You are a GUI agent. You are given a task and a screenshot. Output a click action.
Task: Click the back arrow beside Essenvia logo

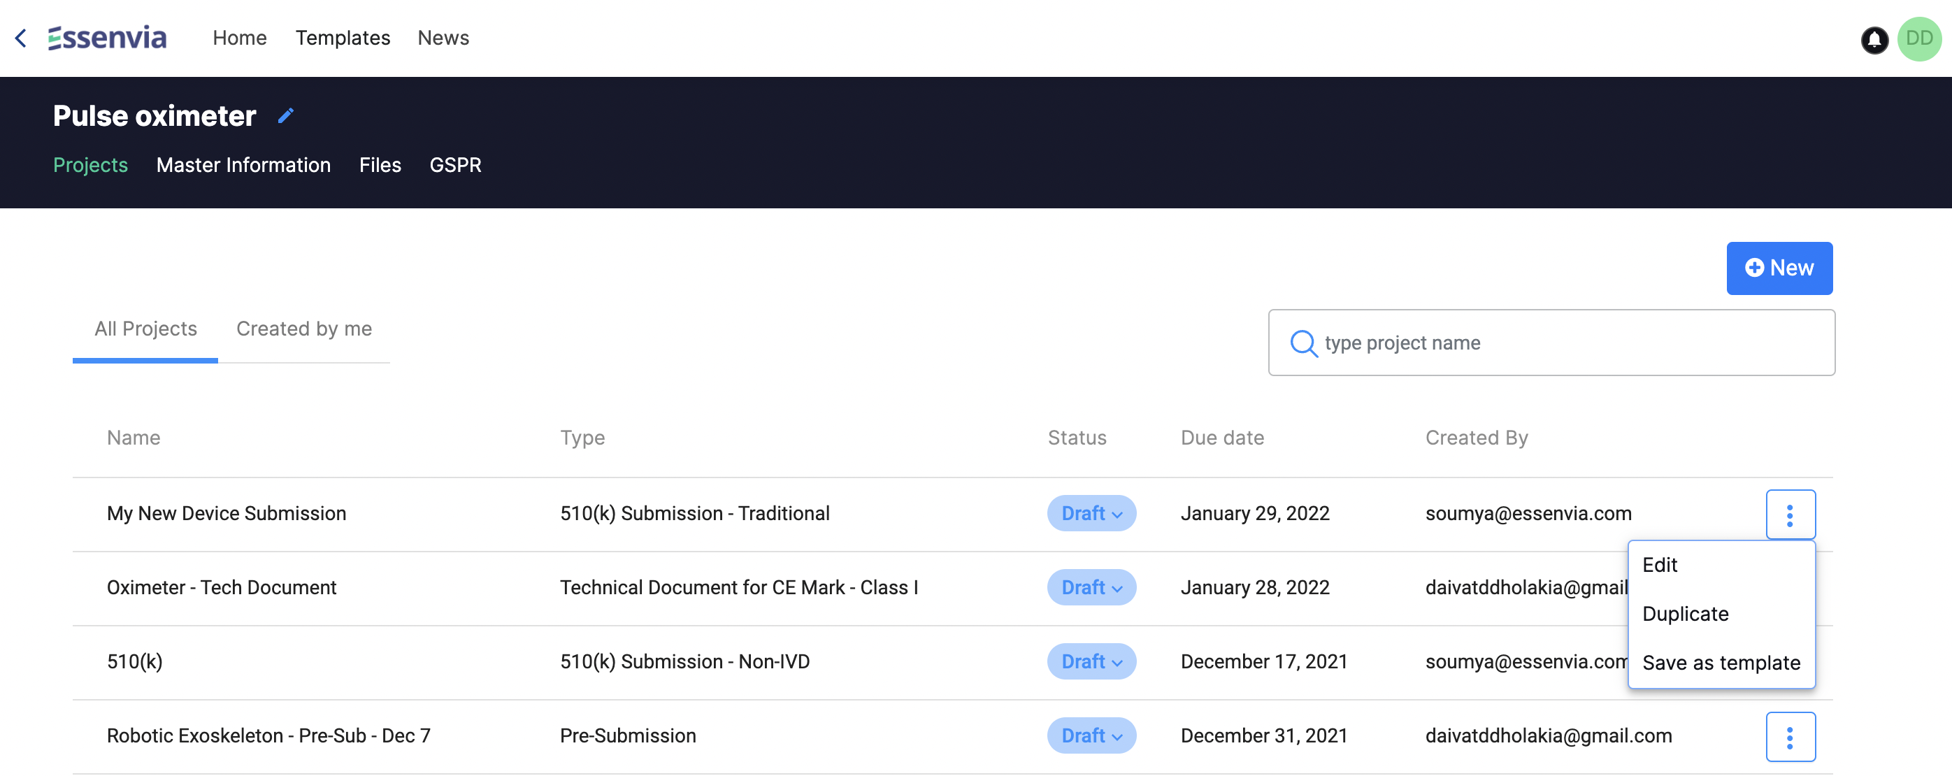21,38
